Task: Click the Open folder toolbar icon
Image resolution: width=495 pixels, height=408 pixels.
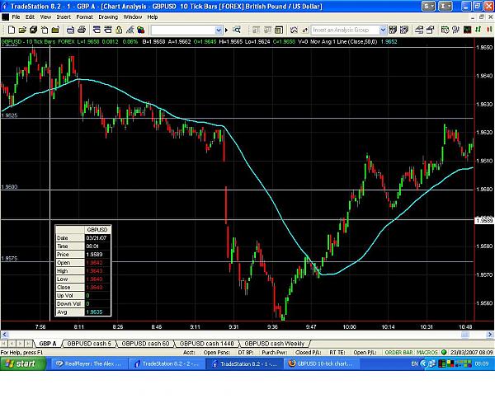Action: tap(22, 30)
